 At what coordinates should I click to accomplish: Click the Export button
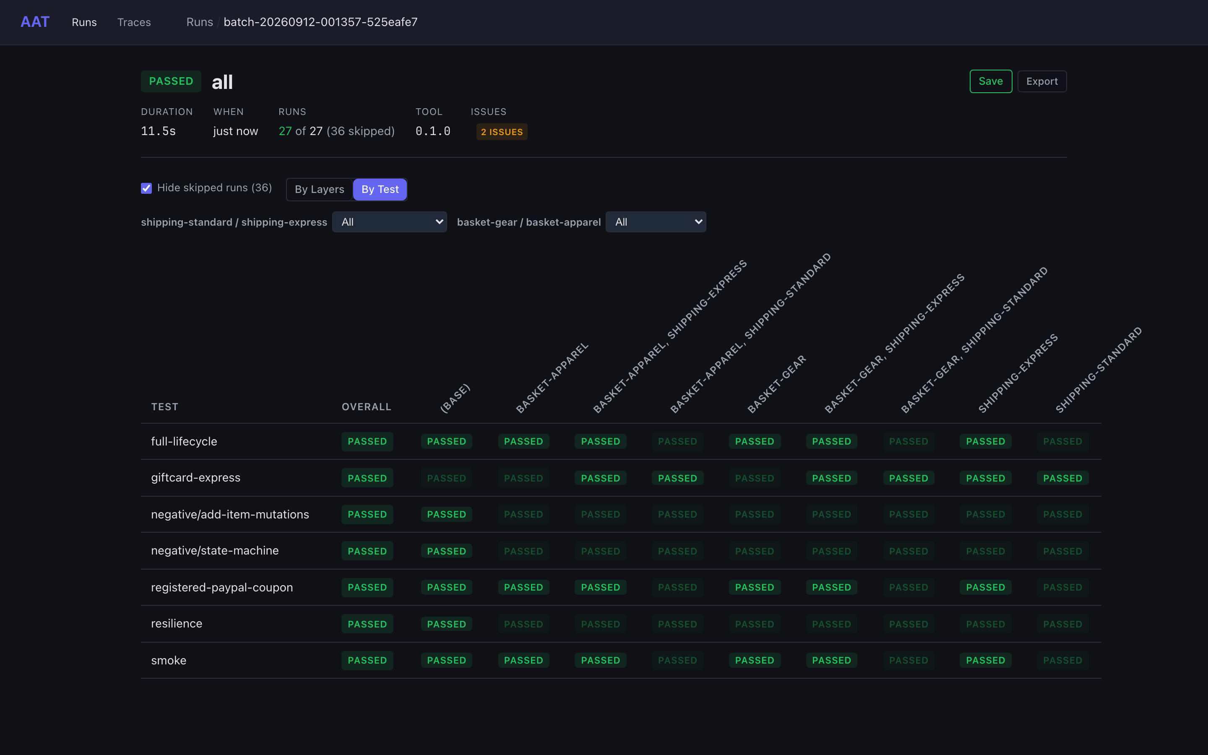click(x=1042, y=81)
